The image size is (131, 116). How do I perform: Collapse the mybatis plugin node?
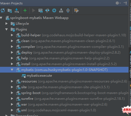(12, 70)
